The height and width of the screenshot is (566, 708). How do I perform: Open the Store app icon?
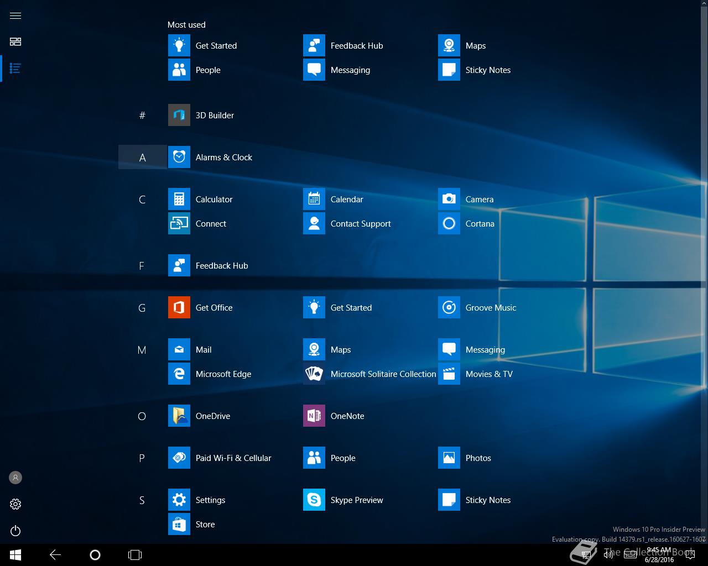point(179,524)
